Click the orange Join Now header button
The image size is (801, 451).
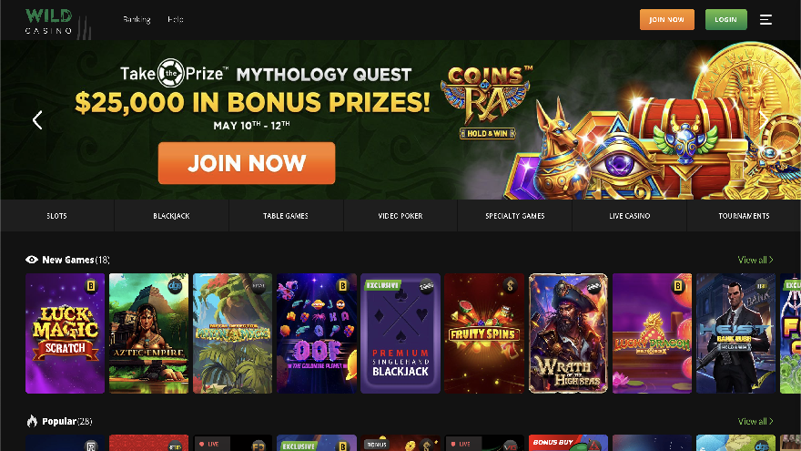coord(666,19)
